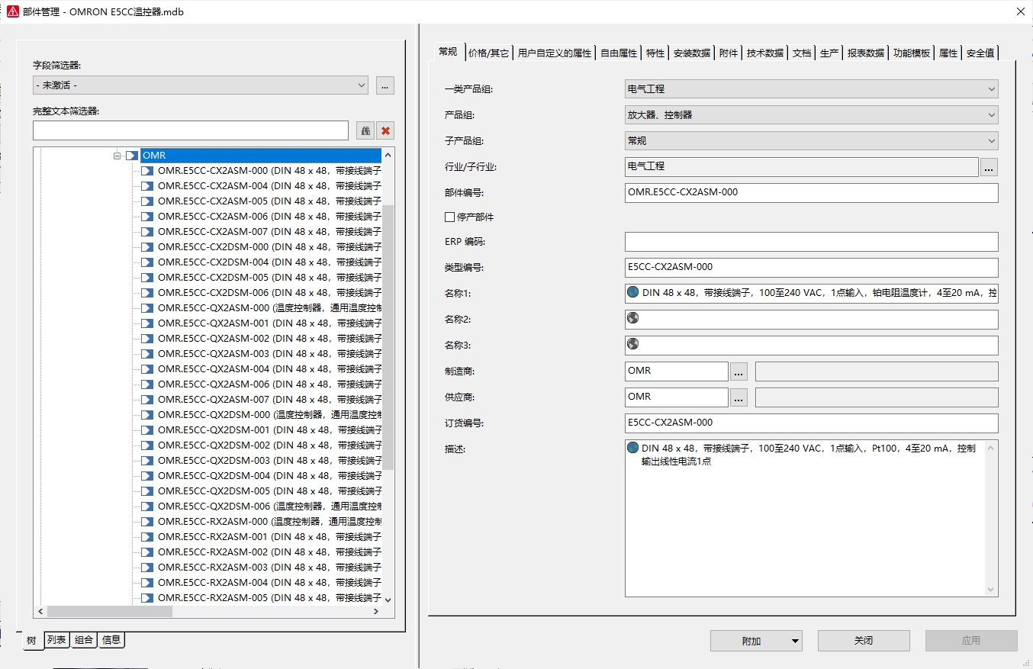Click the 字段筛选器 ellipsis button
The width and height of the screenshot is (1033, 669).
click(385, 85)
